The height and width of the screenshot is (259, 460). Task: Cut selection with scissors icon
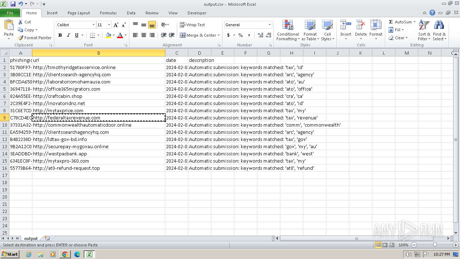[x=24, y=22]
